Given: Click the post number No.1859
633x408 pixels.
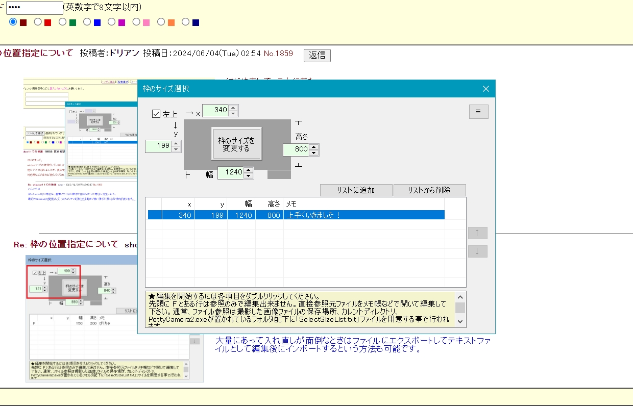Looking at the screenshot, I should pos(278,53).
